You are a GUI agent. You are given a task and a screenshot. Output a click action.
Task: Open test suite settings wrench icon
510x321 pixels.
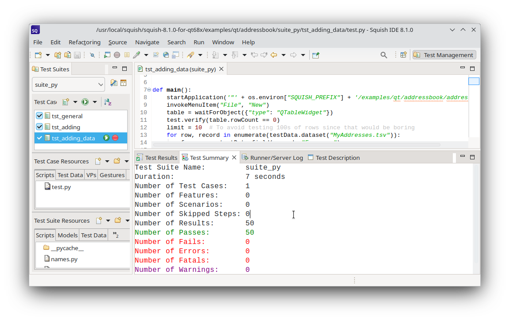point(113,83)
